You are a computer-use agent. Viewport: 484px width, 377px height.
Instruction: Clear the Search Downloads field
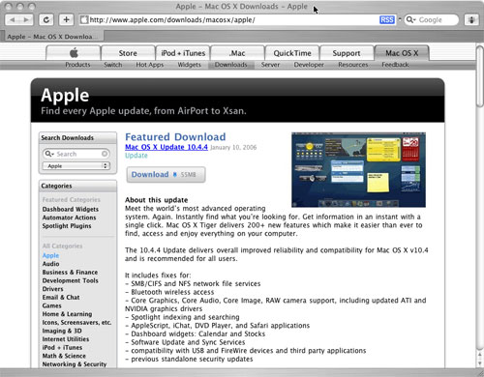[x=105, y=154]
